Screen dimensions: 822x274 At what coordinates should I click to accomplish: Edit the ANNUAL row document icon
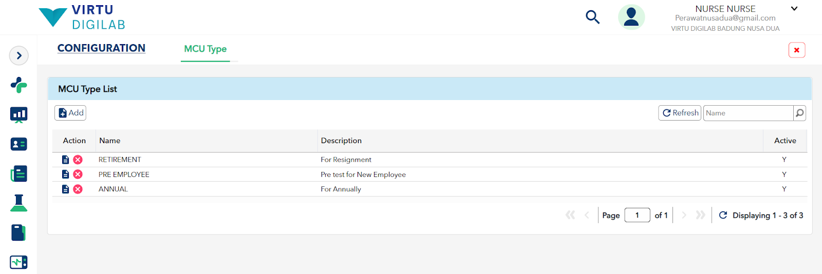[65, 189]
